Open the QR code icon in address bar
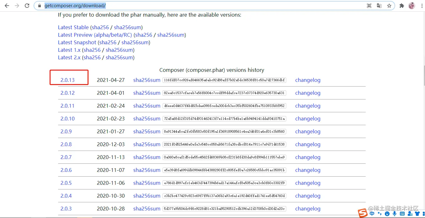425x218 pixels. [x=369, y=6]
